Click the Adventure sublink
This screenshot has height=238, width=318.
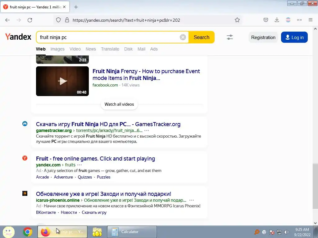click(x=63, y=177)
